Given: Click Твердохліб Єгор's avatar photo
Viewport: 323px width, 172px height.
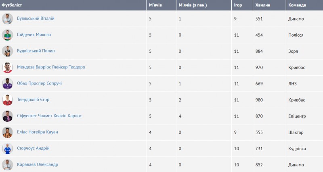Looking at the screenshot, I should tap(7, 99).
